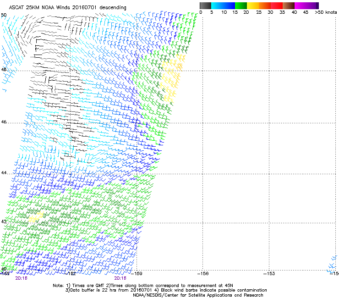Image resolution: width=339 pixels, height=298 pixels.
Task: Click the brown 35-40 knots color segment
Action: 289,6
